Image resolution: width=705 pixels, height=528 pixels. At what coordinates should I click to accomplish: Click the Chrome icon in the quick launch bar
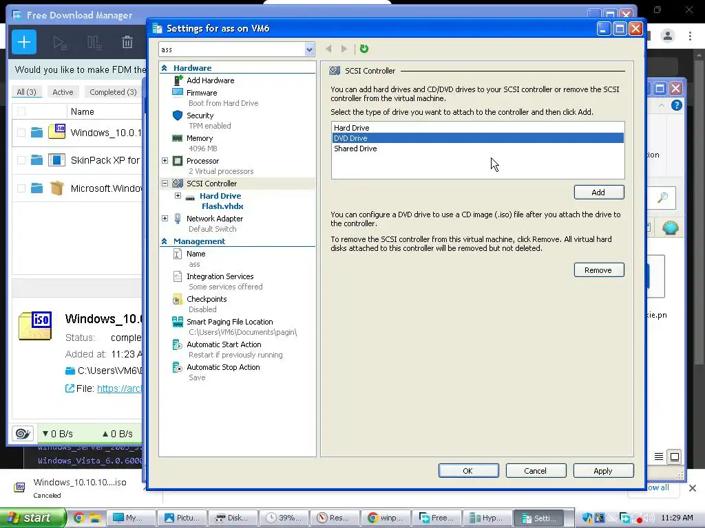tap(78, 518)
